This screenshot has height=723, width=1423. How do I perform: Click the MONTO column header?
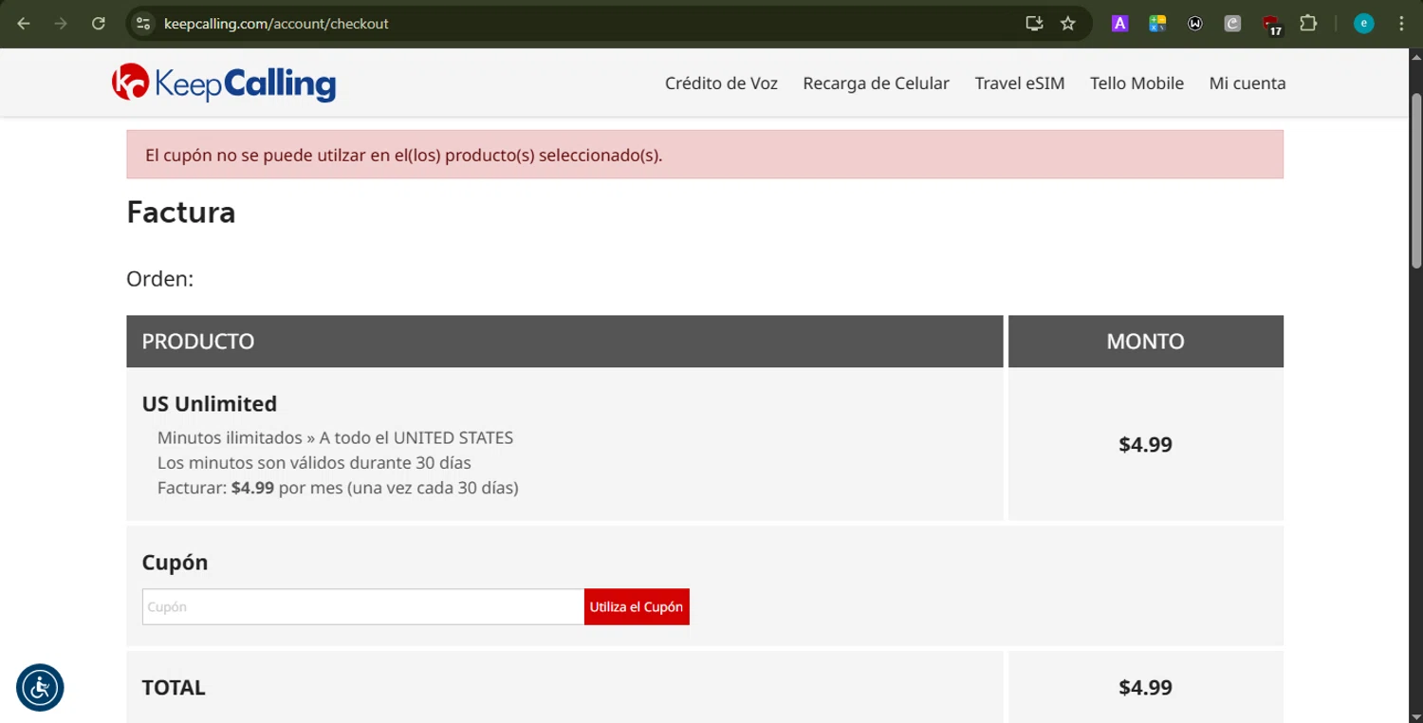click(1145, 342)
